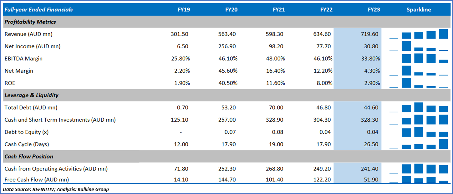Select the FY20 Net Income cell 256.90
The image size is (453, 194).
pos(227,46)
